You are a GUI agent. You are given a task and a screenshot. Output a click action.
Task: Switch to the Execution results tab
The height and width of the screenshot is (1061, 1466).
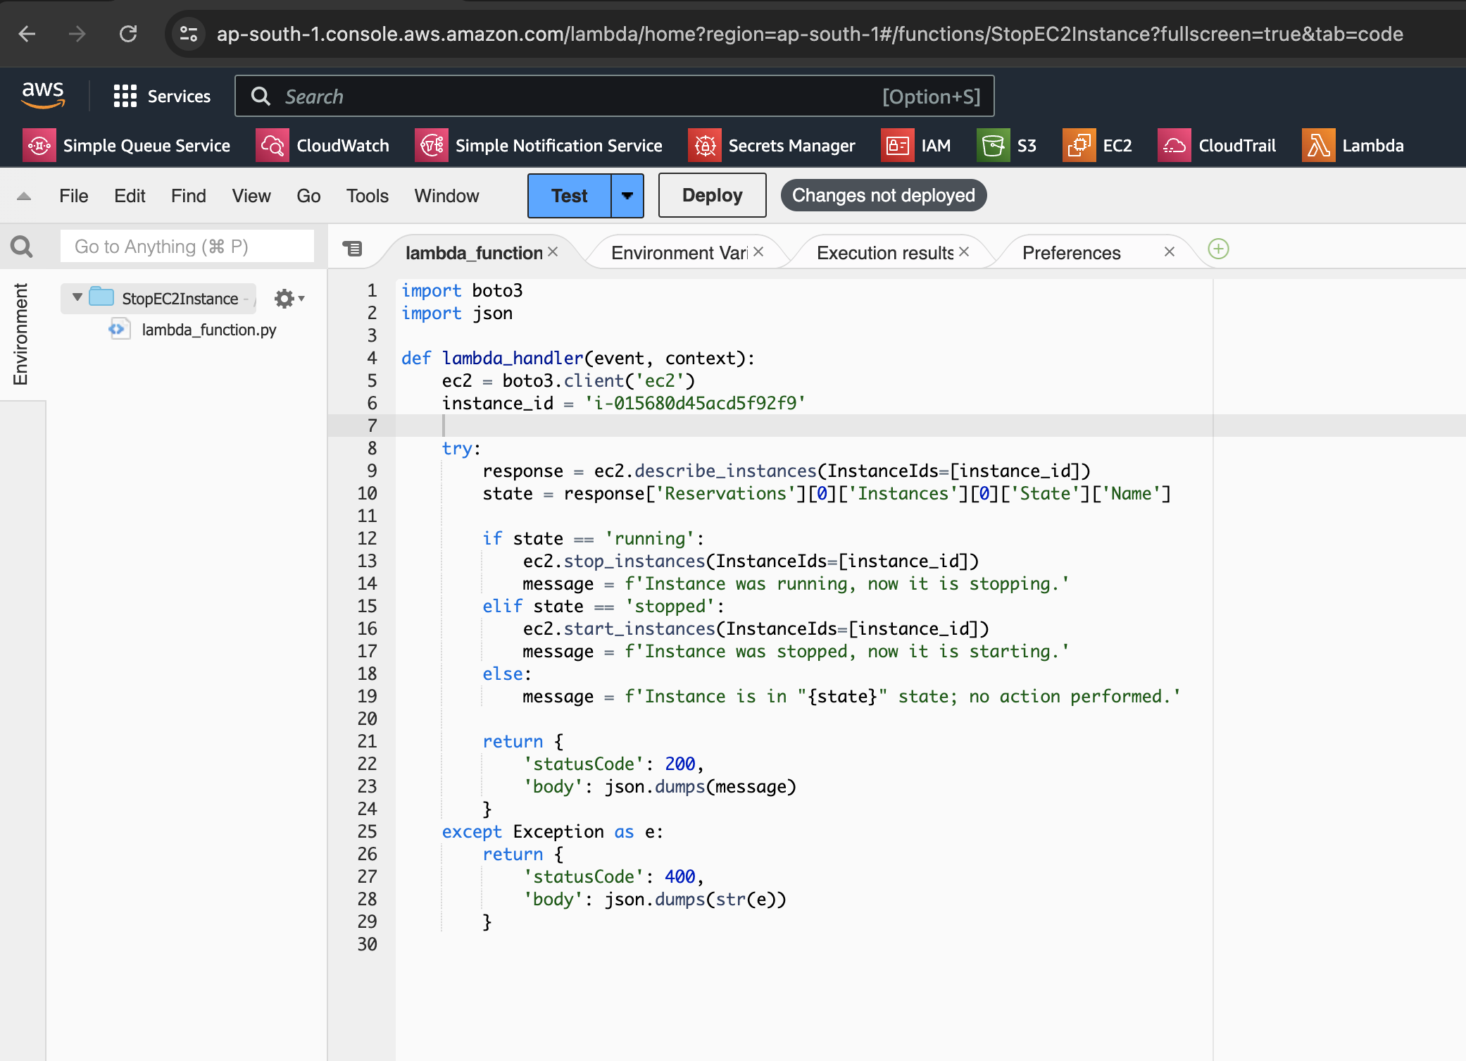(x=884, y=252)
